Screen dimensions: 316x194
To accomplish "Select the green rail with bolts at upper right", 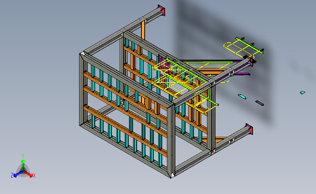I will (250, 45).
